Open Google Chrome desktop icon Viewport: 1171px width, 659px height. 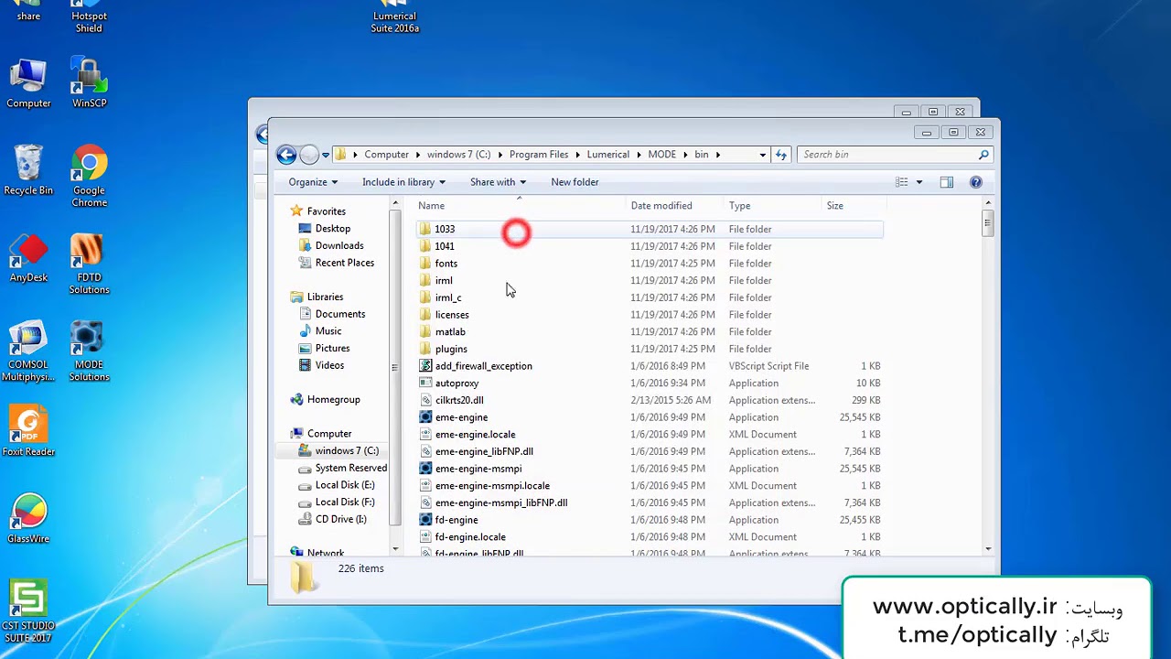click(89, 176)
